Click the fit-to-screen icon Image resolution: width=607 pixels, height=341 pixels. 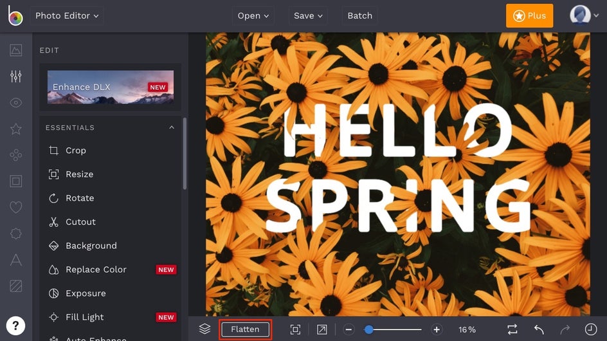295,329
